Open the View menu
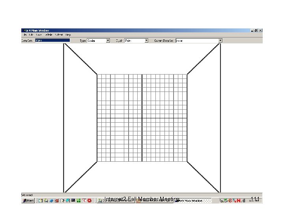The height and width of the screenshot is (213, 284). [x=39, y=35]
